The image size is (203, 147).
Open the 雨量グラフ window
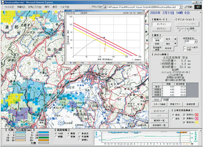175,104
